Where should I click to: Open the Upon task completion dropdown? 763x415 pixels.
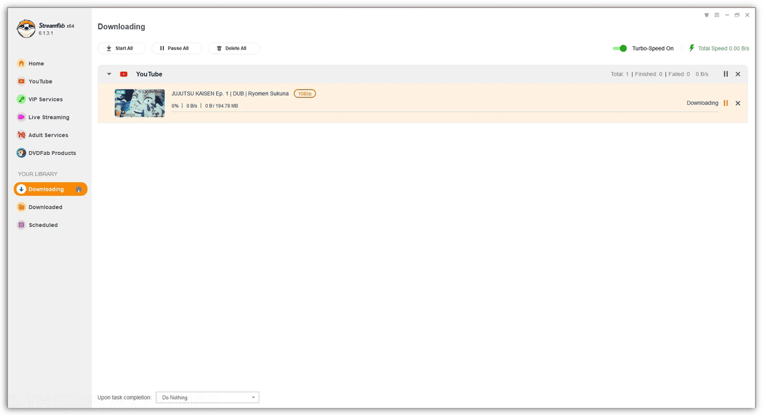tap(207, 397)
